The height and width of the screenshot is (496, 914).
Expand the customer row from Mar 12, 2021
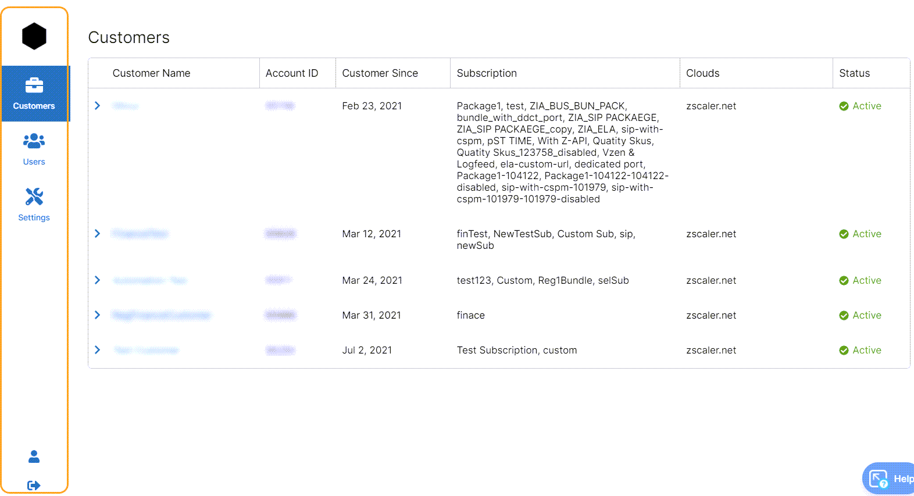point(98,234)
